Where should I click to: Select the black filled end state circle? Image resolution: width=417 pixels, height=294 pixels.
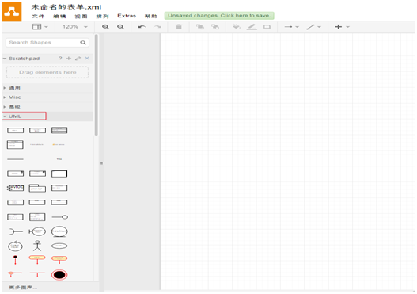59,274
